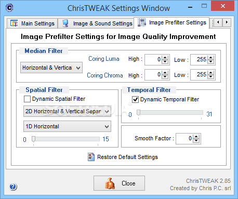Image resolution: width=238 pixels, height=199 pixels.
Task: Open the 1D Horizontal dropdown
Action: [x=67, y=126]
